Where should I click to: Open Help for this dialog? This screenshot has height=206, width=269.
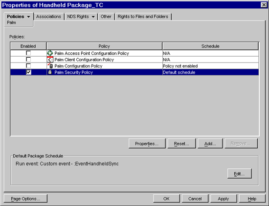tap(252, 199)
